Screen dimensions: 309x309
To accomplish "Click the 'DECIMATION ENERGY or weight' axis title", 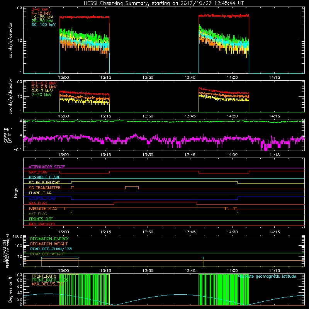I will 6,251.
